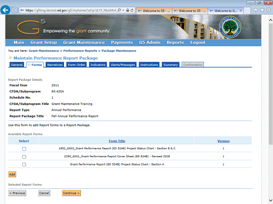Screen dimensions: 273x204
Task: Sort by Version column header
Action: coord(224,141)
